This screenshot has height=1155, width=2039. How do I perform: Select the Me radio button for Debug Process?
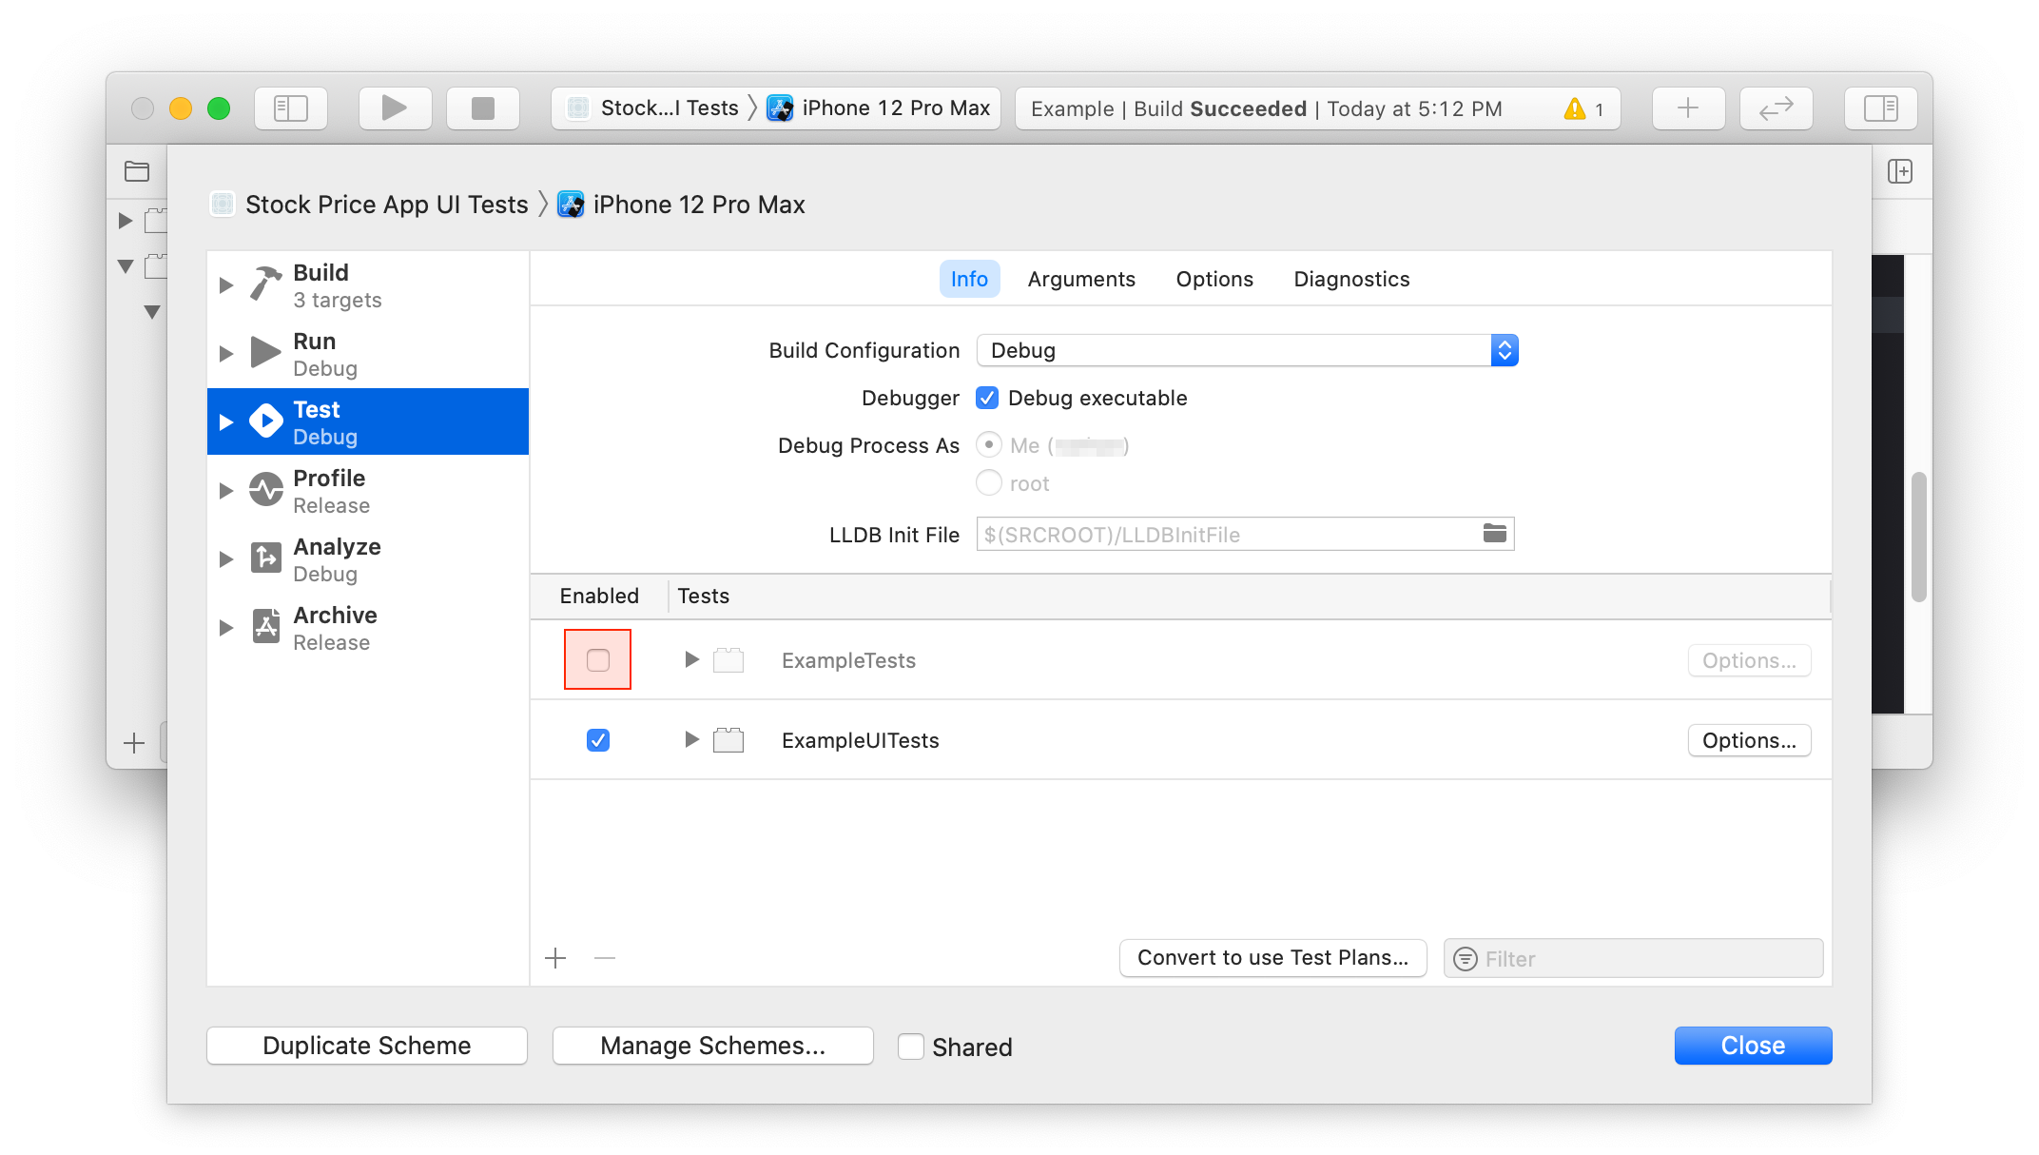click(989, 444)
